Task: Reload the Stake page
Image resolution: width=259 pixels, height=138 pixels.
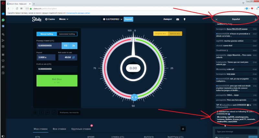Action: (x=17, y=8)
